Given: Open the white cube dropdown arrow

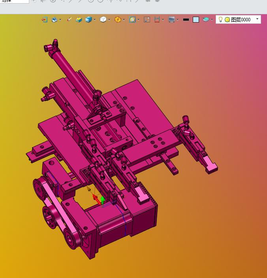Looking at the screenshot, I should (109, 20).
